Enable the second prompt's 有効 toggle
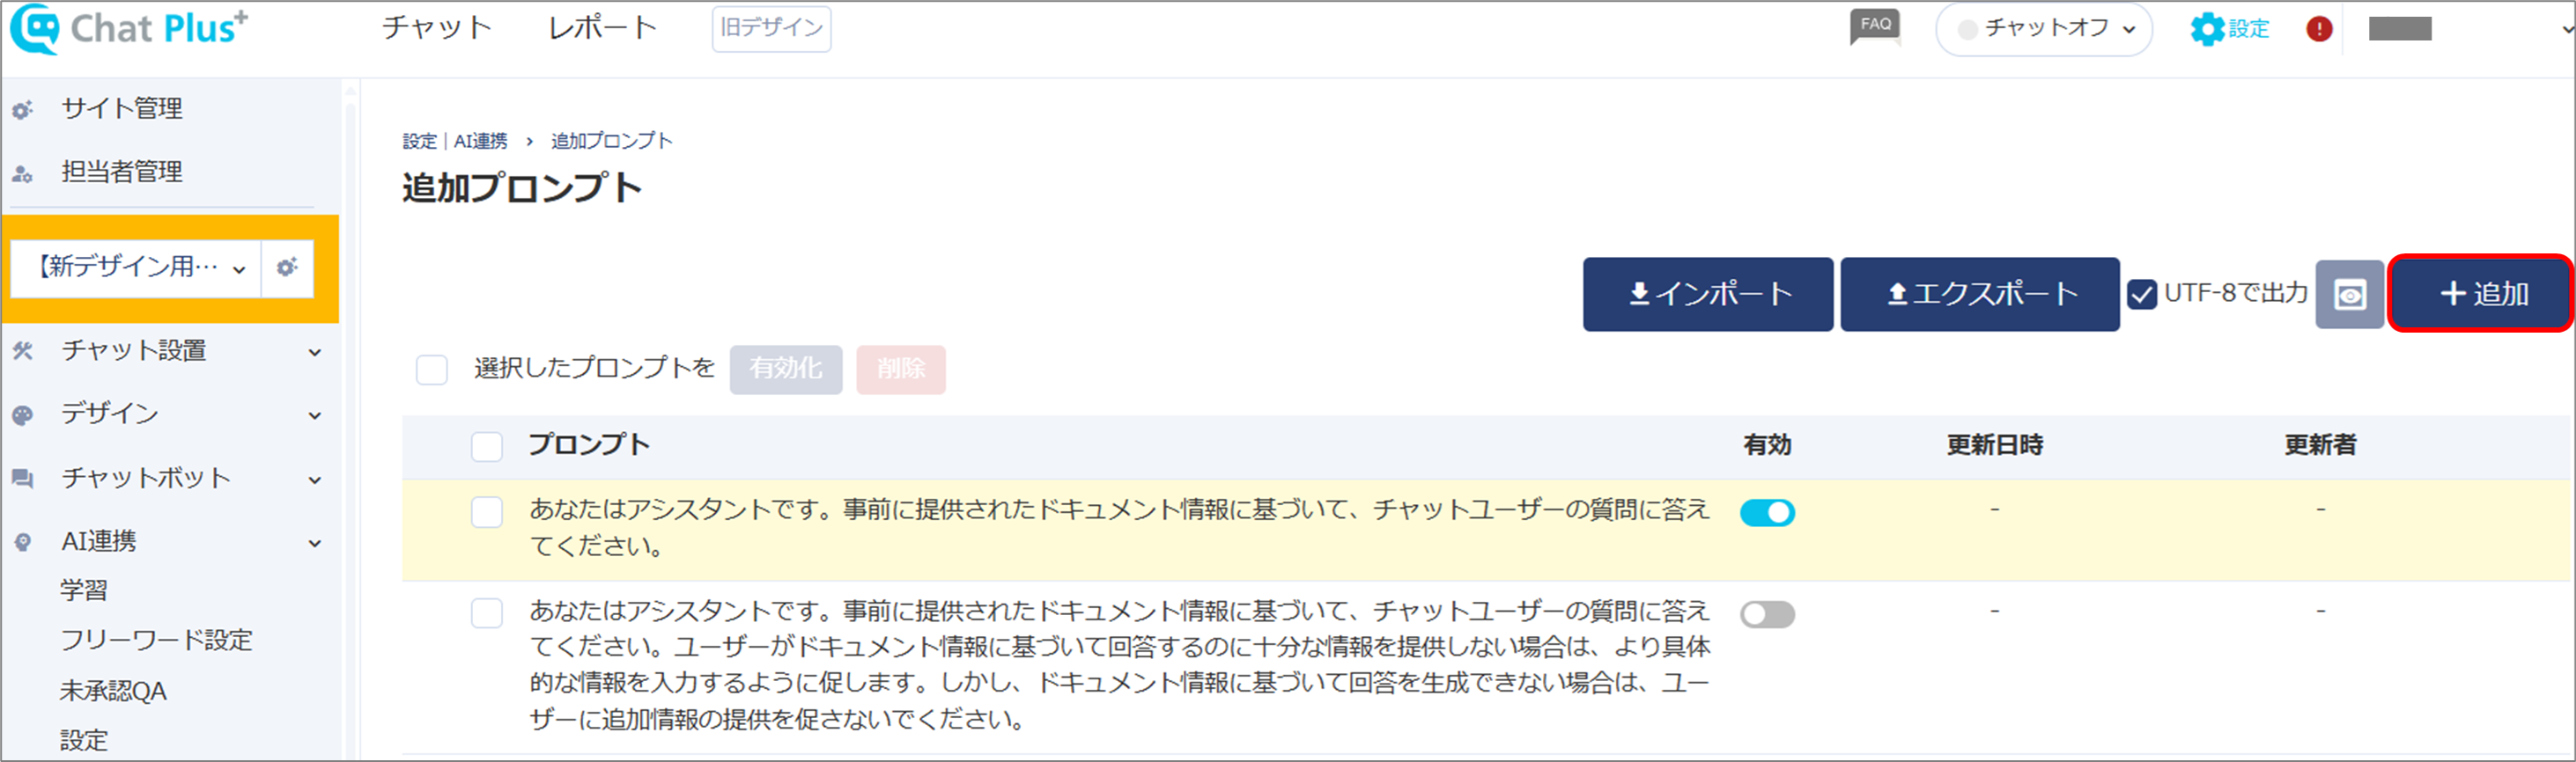Viewport: 2576px width, 762px height. pyautogui.click(x=1767, y=614)
